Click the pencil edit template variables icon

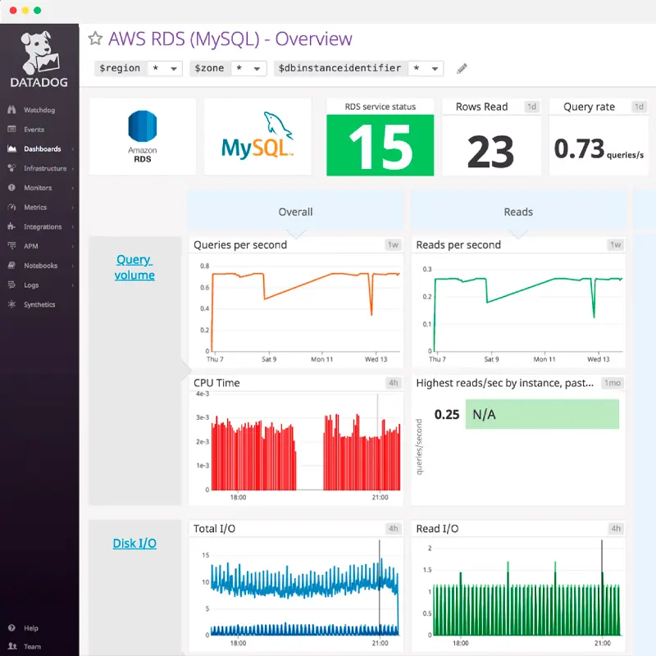coord(462,68)
